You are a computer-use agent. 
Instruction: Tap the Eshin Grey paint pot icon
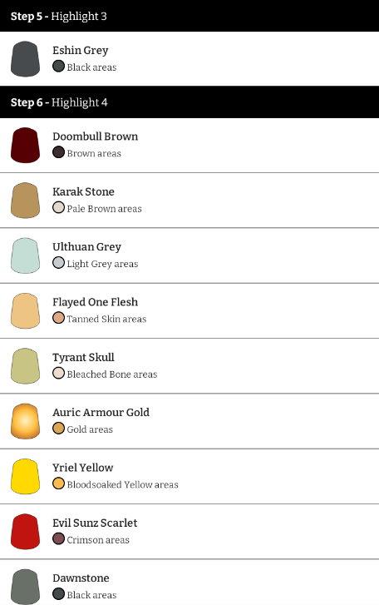[x=26, y=59]
